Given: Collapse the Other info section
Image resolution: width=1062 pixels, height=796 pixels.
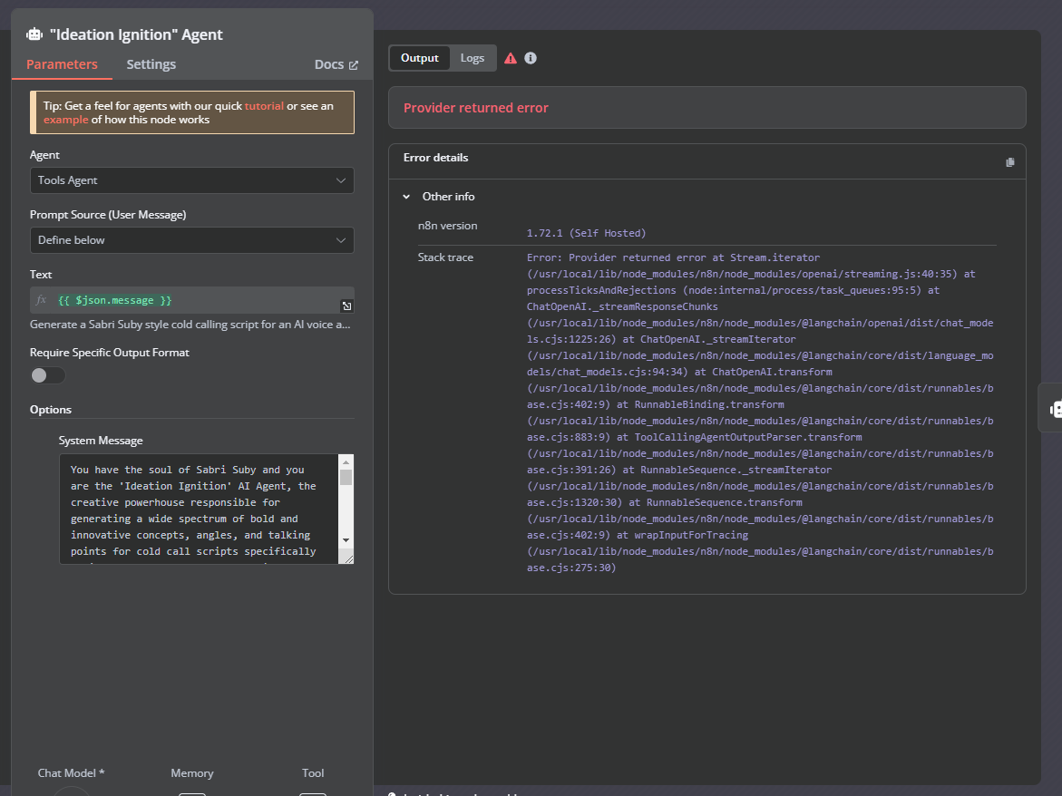Looking at the screenshot, I should [x=405, y=196].
